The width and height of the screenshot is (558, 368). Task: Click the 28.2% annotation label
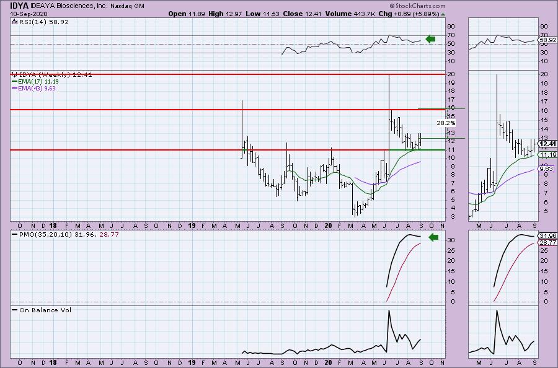446,123
